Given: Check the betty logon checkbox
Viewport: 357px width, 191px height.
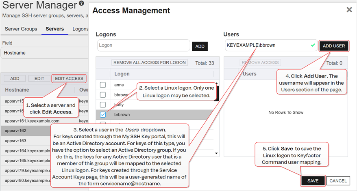Looking at the screenshot, I should pyautogui.click(x=103, y=105).
